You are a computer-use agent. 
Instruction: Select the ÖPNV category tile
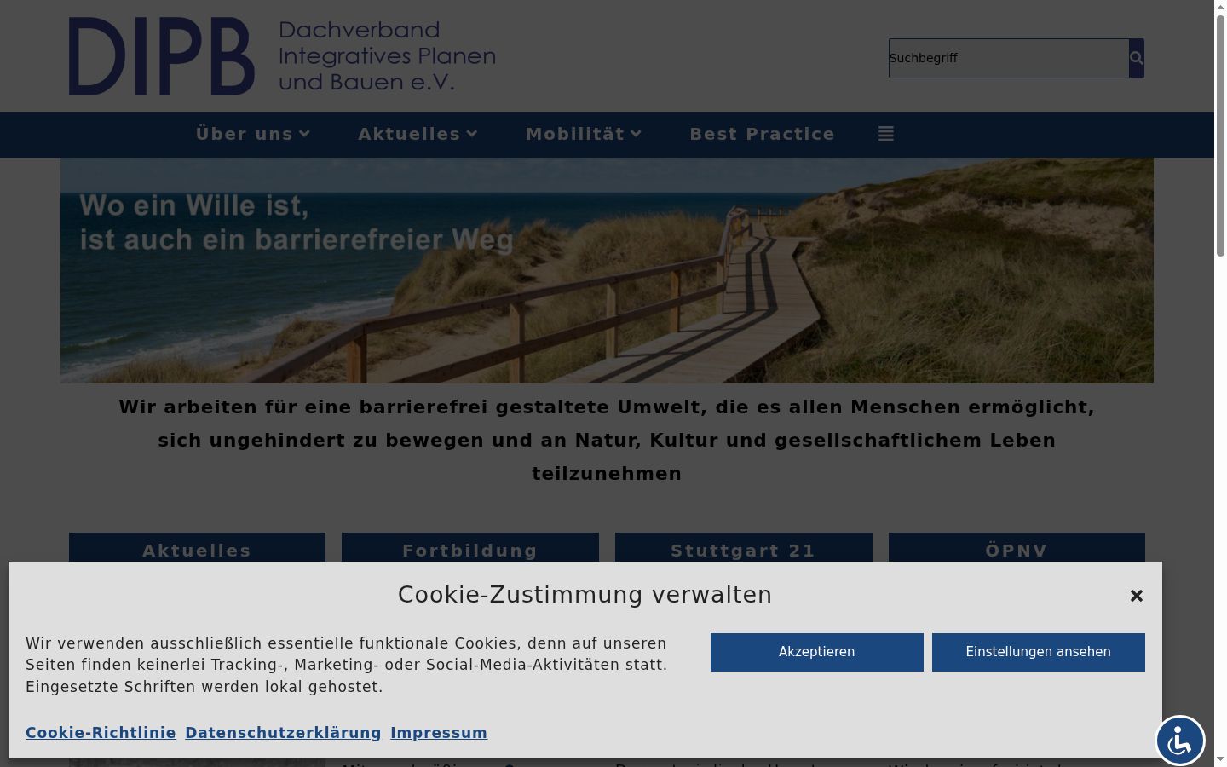[x=1017, y=548]
